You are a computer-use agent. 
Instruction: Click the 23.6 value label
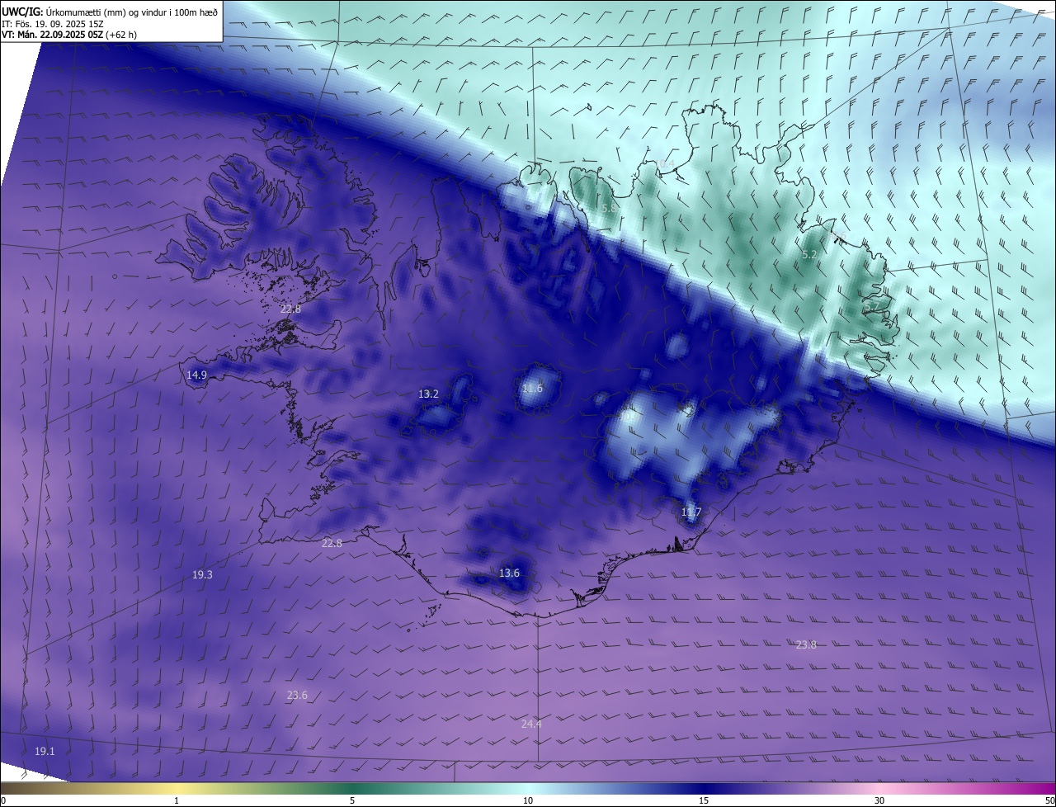tap(297, 696)
